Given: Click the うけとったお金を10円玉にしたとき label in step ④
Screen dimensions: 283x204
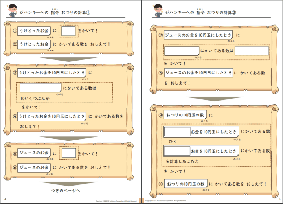Looking at the screenshot, I should coord(51,116).
